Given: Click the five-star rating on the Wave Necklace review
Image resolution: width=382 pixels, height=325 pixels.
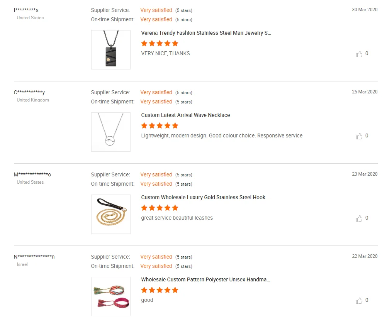Looking at the screenshot, I should click(160, 125).
